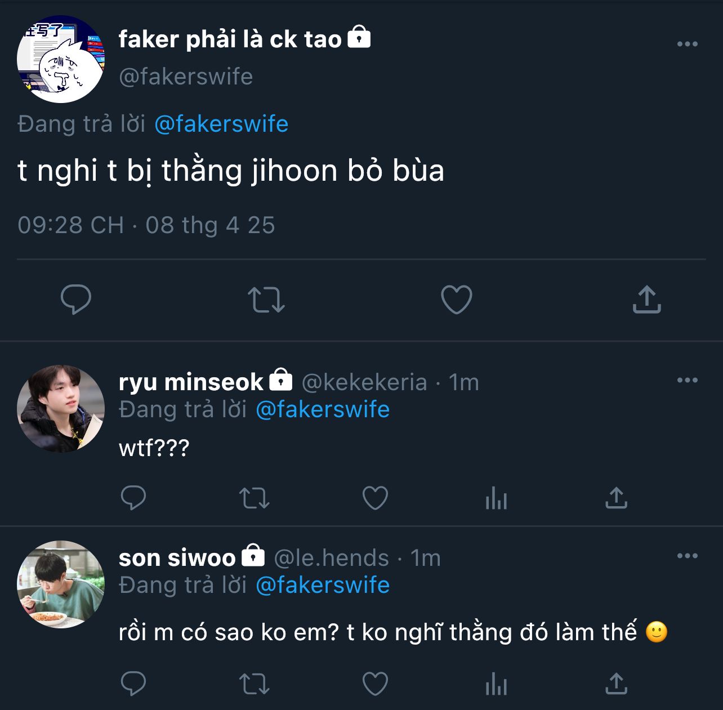Open more options on son siwoo's reply
723x710 pixels.
[687, 556]
